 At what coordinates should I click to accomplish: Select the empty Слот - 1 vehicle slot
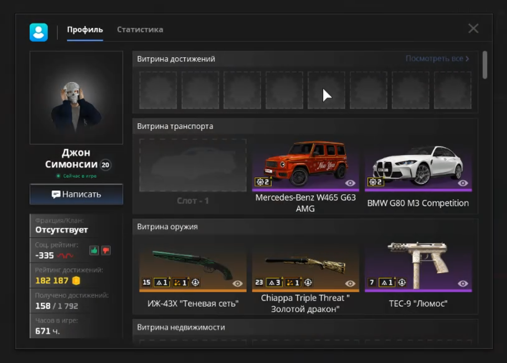[193, 165]
